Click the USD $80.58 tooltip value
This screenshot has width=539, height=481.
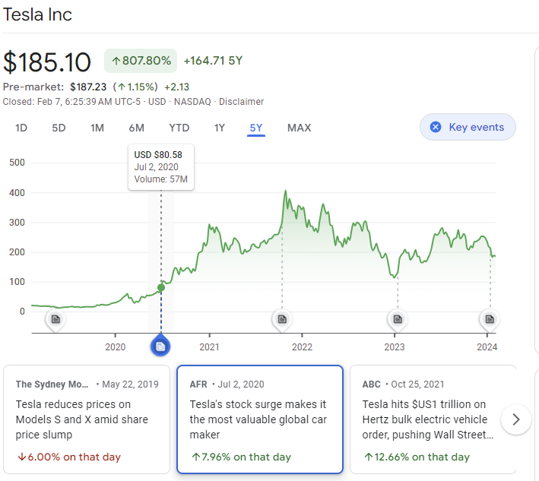(x=158, y=155)
